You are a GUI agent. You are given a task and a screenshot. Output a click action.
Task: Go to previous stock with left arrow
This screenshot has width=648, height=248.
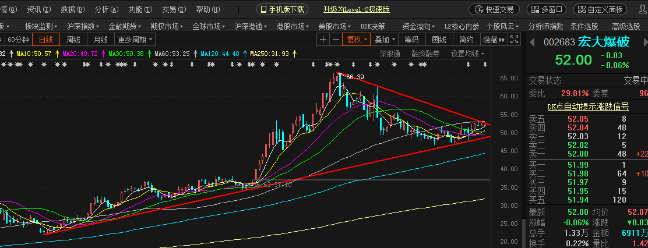pos(531,42)
